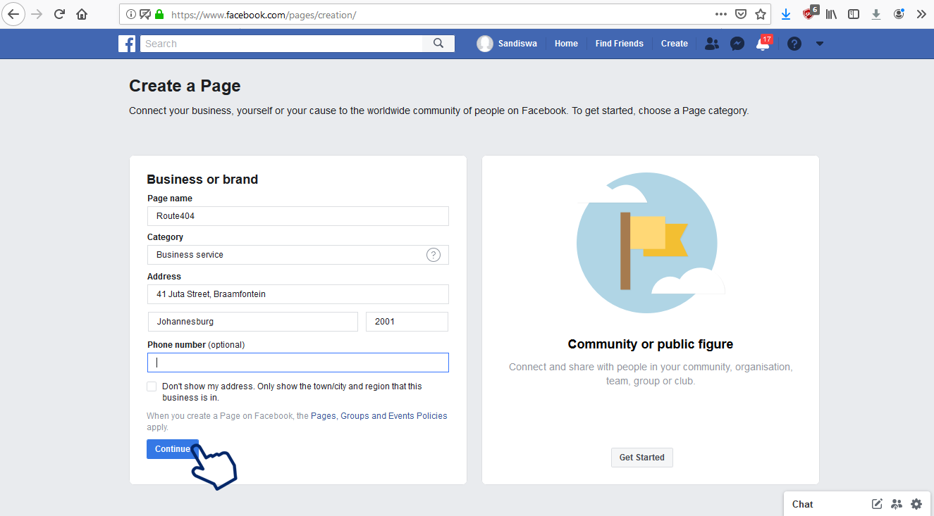The height and width of the screenshot is (516, 934).
Task: Click the Facebook logo icon
Action: 127,44
